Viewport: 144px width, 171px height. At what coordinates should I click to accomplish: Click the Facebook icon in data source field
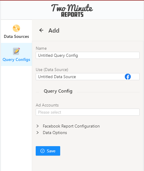[x=128, y=77]
